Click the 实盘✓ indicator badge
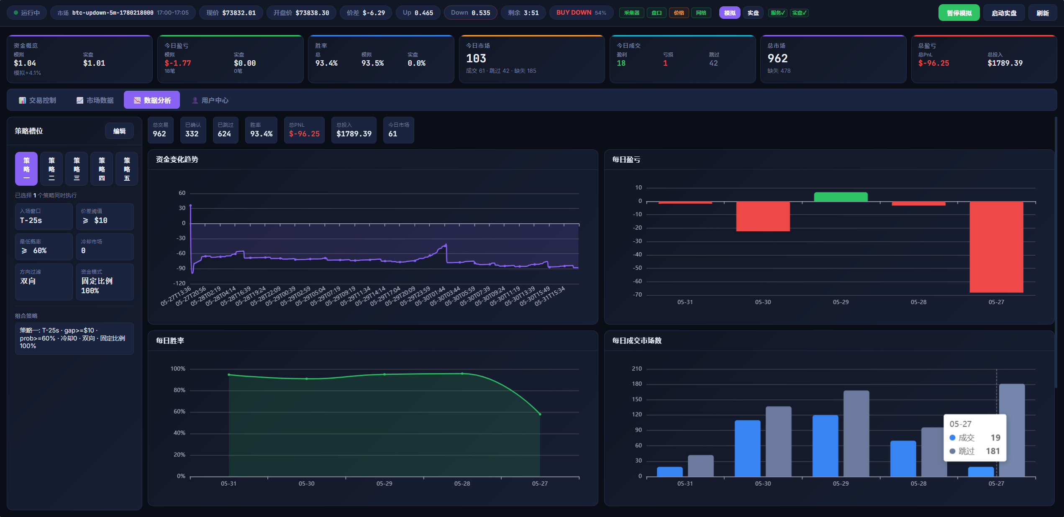Screen dimensions: 1064x517 [799, 13]
